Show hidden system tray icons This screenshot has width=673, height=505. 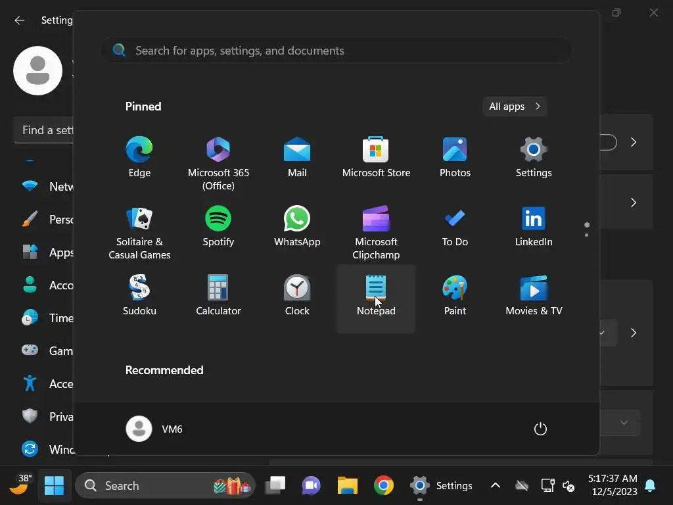click(495, 486)
